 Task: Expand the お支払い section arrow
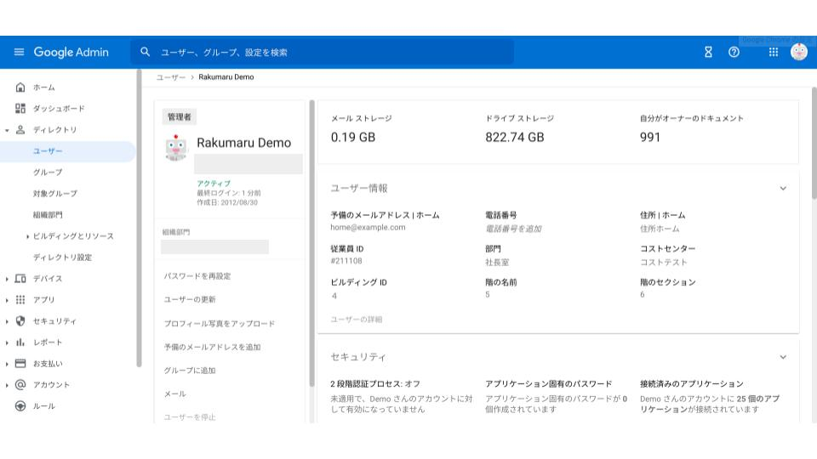pos(7,364)
